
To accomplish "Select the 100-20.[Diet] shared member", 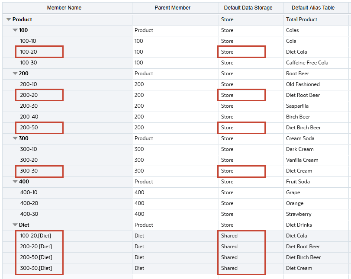I will 36,236.
